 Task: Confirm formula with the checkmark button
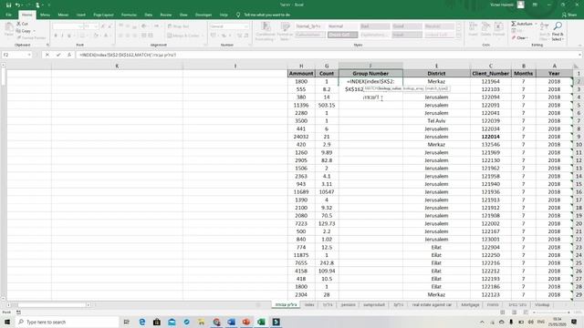point(58,55)
